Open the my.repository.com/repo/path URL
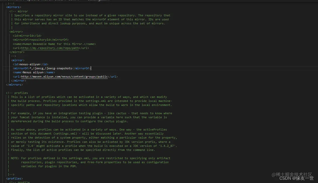Image resolution: width=318 pixels, height=183 pixels. pyautogui.click(x=50, y=48)
